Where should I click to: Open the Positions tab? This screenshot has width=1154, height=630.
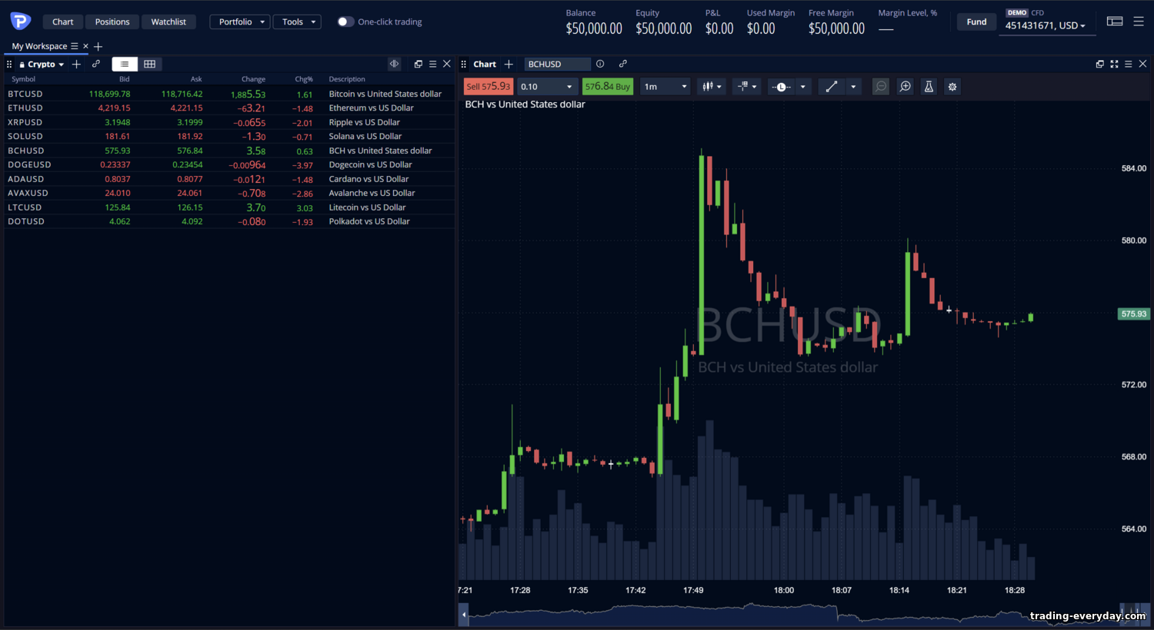click(112, 22)
